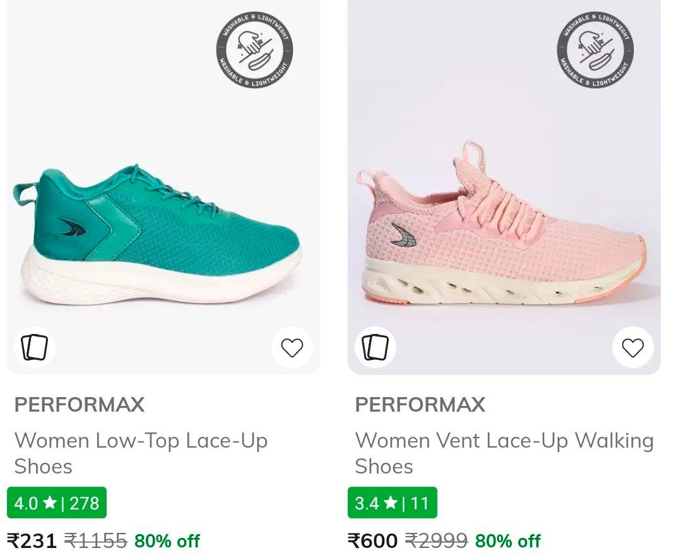Tap PERFORMAX brand above Low-Top shoes
This screenshot has width=674, height=560.
[80, 405]
